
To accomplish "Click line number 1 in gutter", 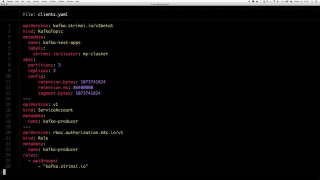I will pos(9,25).
